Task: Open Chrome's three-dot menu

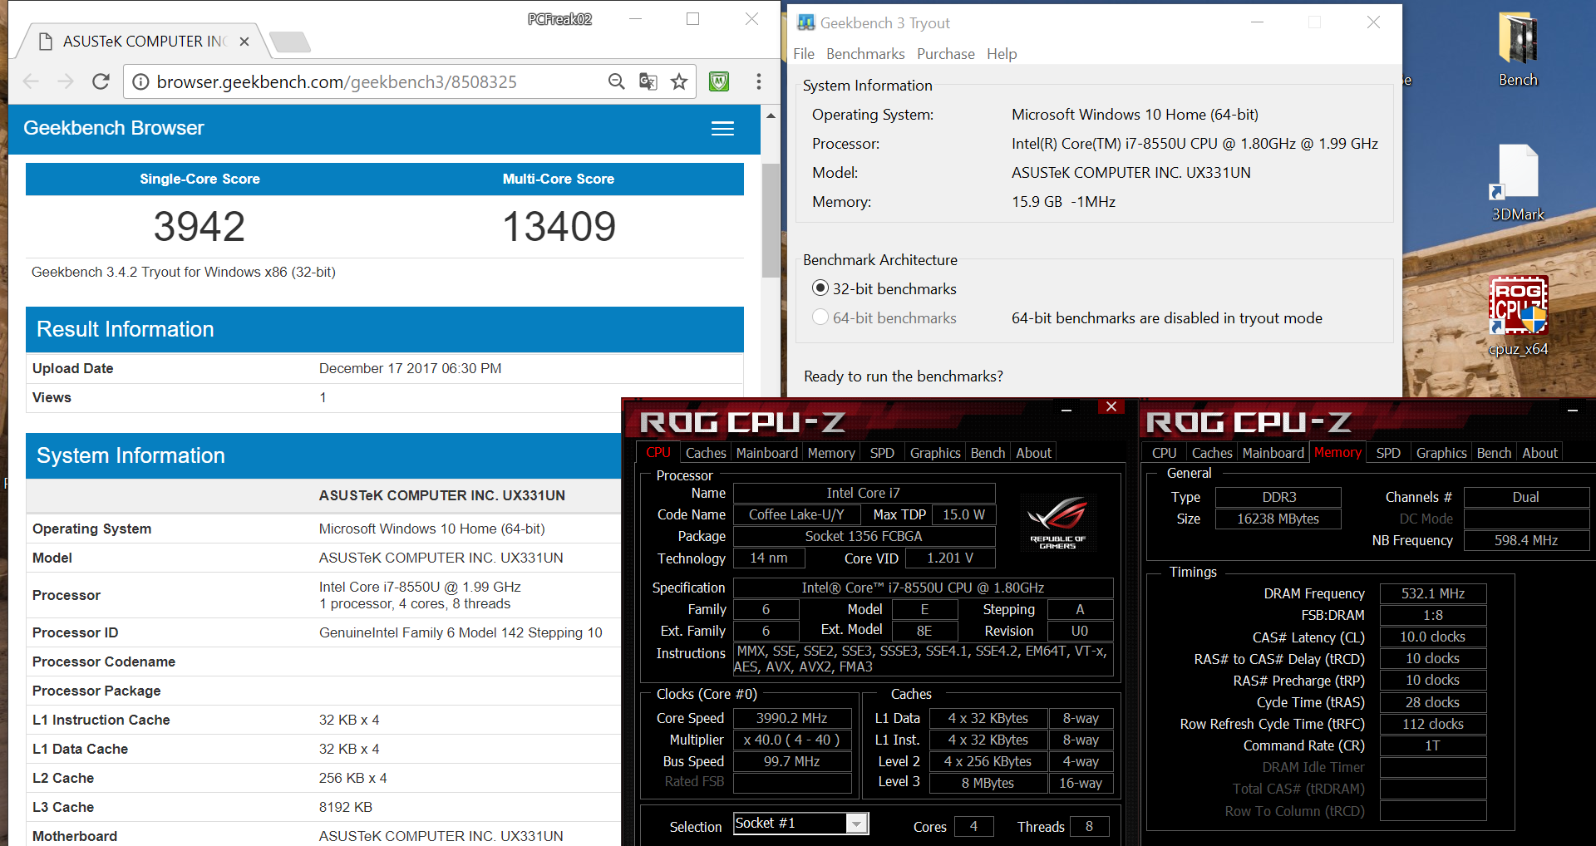Action: [x=758, y=81]
